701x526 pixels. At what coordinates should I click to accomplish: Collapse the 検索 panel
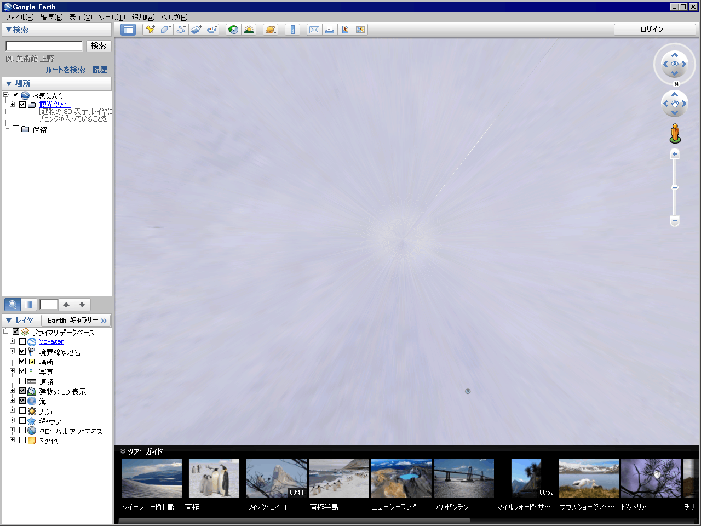coord(8,30)
